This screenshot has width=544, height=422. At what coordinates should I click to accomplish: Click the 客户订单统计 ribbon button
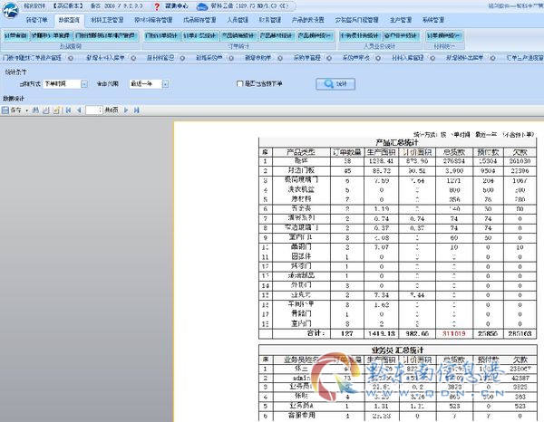402,35
